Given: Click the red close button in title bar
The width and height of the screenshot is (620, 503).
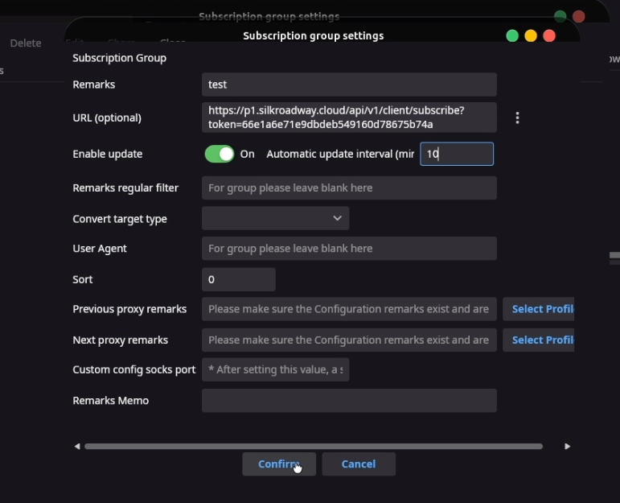Looking at the screenshot, I should point(549,35).
